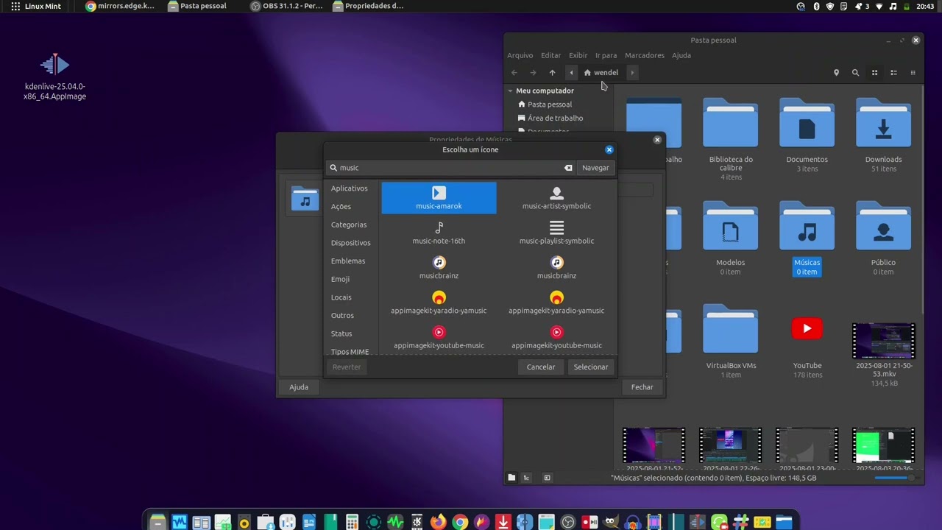Open the Marcadores menu
Viewport: 942px width, 530px height.
pos(645,55)
